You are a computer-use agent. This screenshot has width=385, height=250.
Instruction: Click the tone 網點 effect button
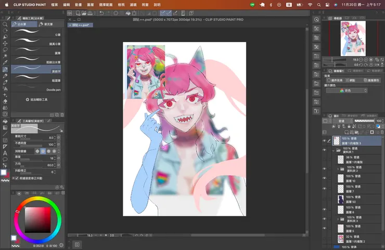click(x=350, y=80)
